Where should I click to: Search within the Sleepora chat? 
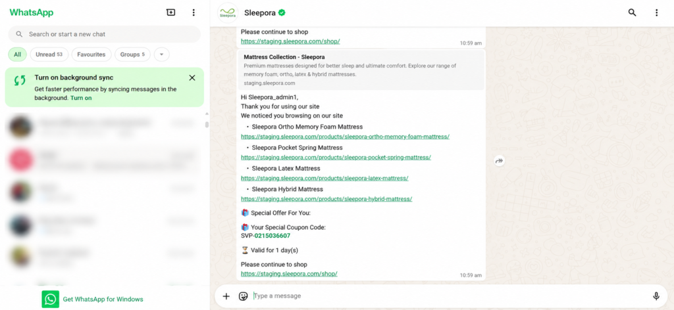tap(632, 12)
